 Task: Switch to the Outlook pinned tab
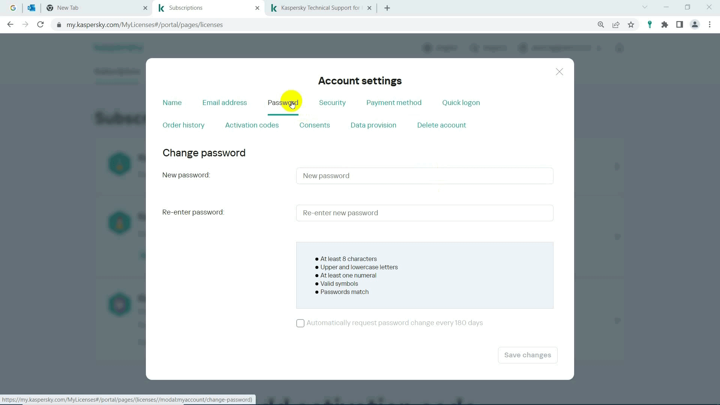pyautogui.click(x=31, y=8)
